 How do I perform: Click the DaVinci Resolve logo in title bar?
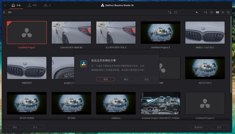point(103,5)
